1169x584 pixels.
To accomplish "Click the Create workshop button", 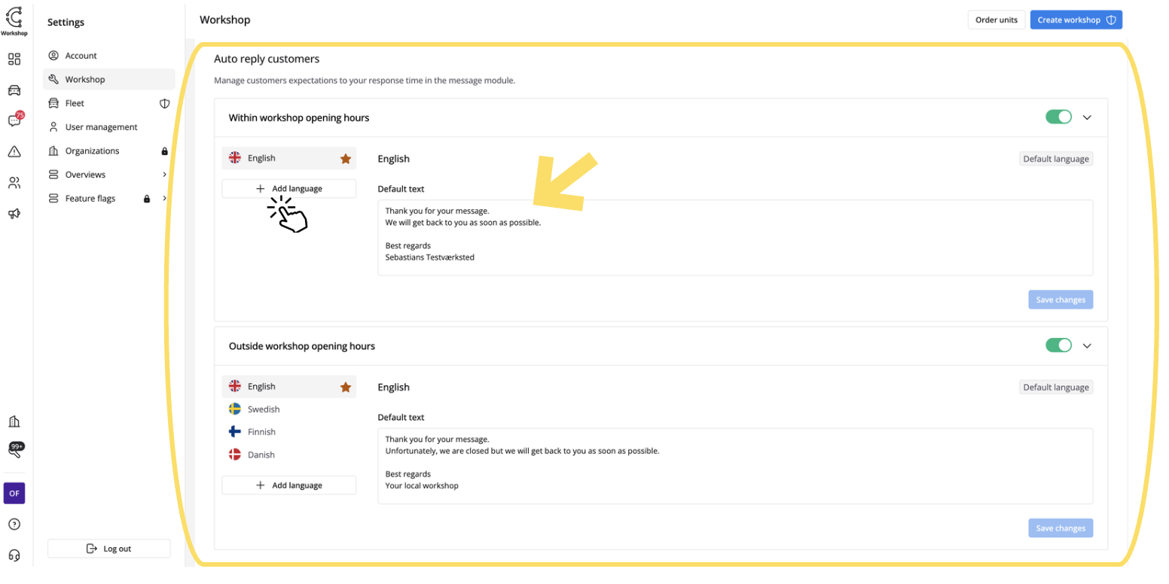I will (x=1076, y=20).
